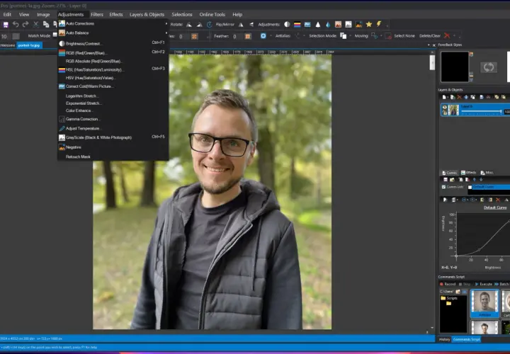Open the dropdown next to Delete/Clear

click(454, 36)
